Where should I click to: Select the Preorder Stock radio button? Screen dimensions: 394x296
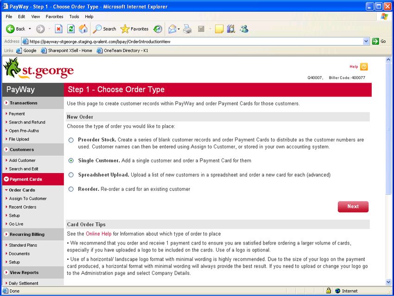point(71,140)
